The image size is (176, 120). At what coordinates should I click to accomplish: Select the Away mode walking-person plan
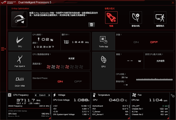click(x=160, y=17)
